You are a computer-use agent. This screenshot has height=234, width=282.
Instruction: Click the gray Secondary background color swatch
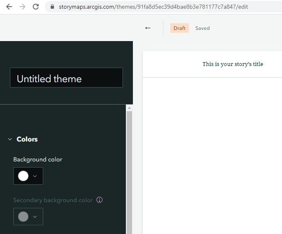click(23, 217)
